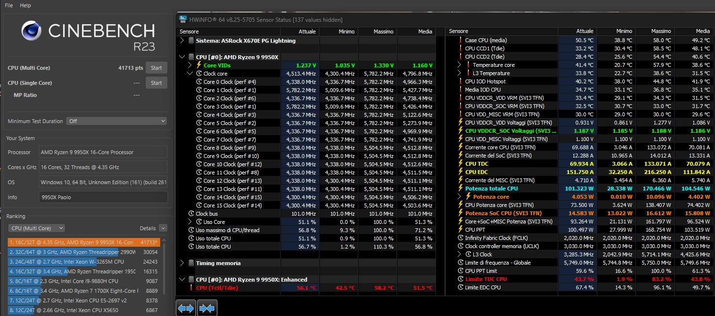This screenshot has height=316, width=715.
Task: Expand the Uso Core node
Action: click(x=190, y=222)
